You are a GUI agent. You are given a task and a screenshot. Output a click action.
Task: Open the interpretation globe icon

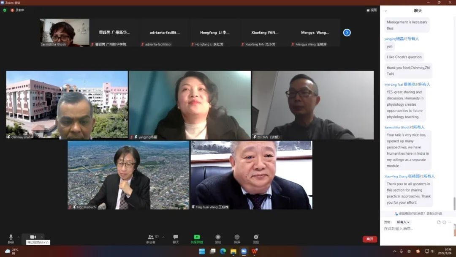(237, 238)
